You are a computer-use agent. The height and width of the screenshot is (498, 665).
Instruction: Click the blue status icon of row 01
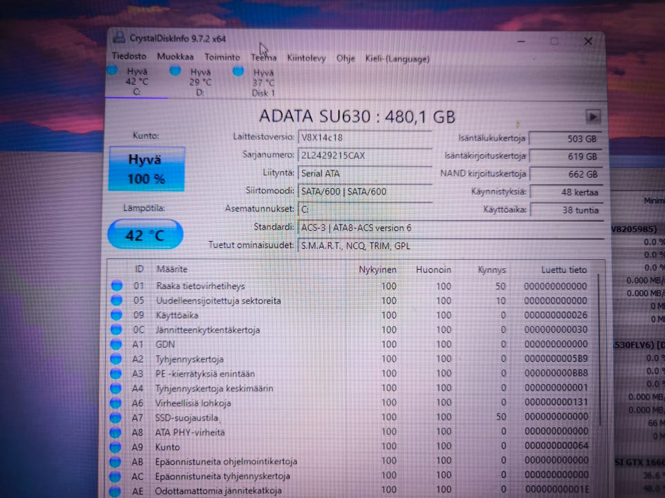[116, 286]
